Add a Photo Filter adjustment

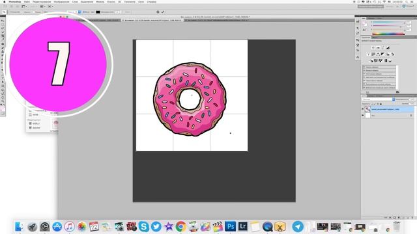(388, 54)
